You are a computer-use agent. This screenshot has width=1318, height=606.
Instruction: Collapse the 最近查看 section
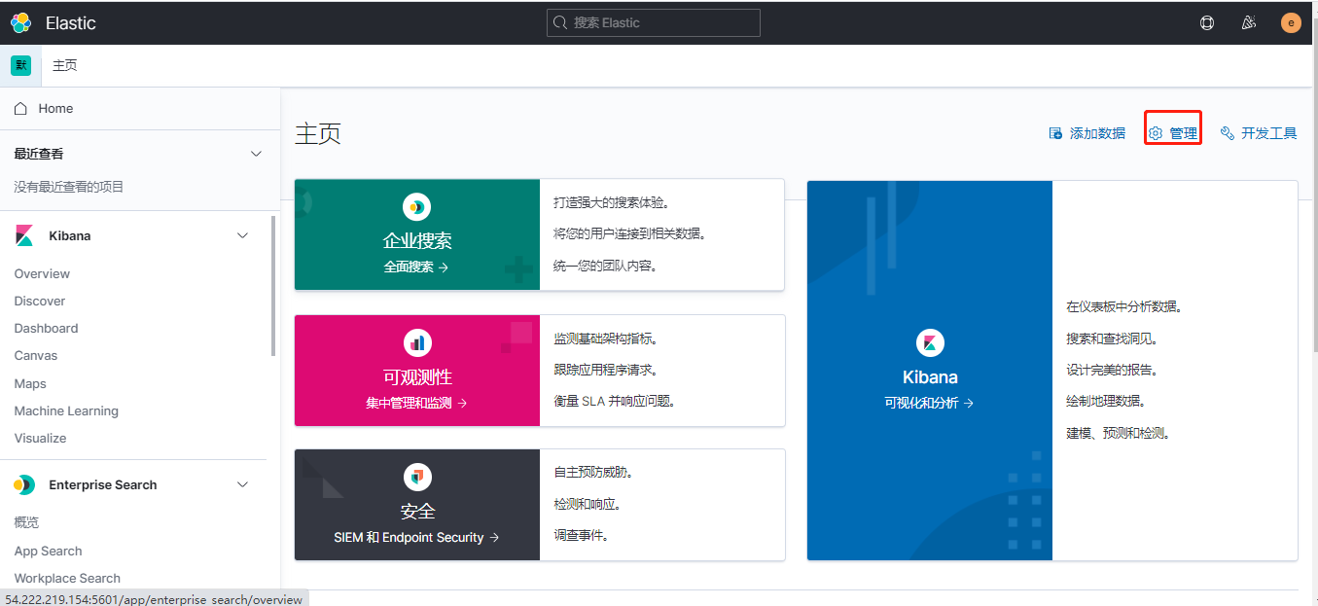coord(257,154)
